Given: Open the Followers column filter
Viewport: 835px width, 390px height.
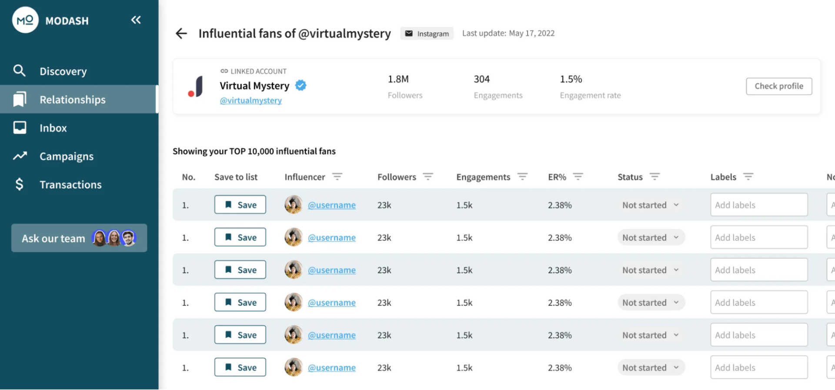Looking at the screenshot, I should click(x=428, y=177).
